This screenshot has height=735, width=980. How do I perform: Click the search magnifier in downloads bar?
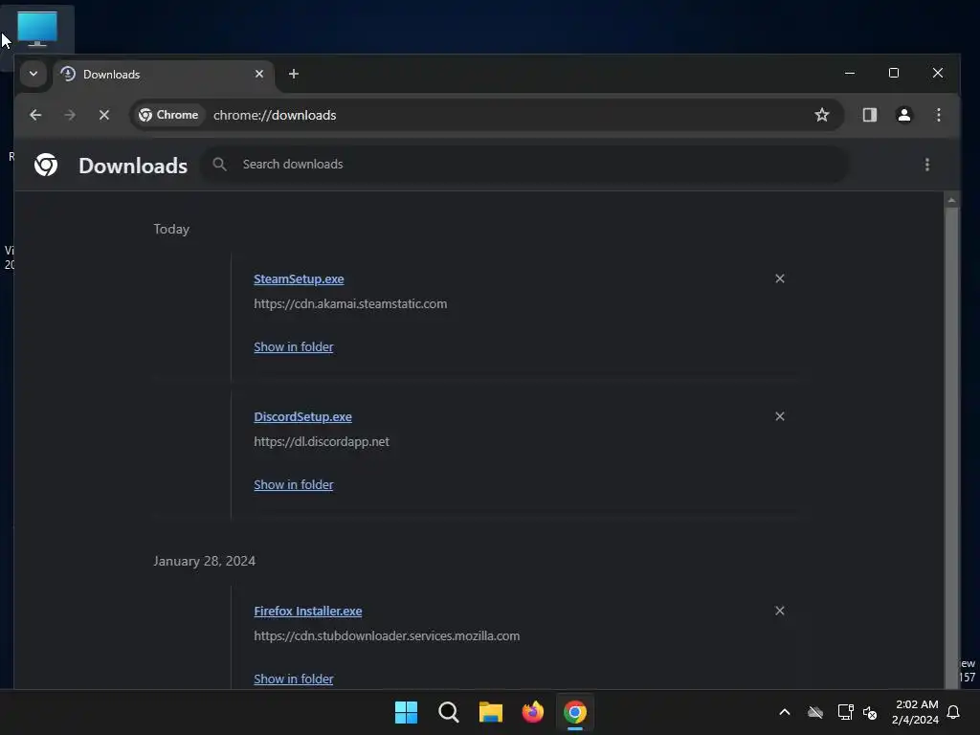click(x=219, y=165)
